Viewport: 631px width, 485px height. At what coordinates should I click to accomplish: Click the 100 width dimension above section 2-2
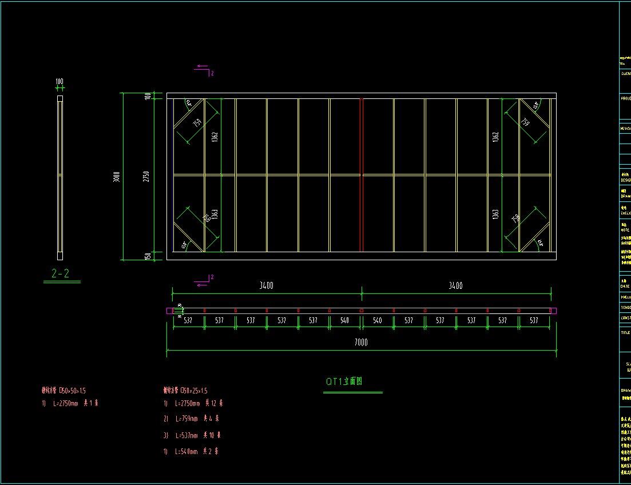coord(59,82)
